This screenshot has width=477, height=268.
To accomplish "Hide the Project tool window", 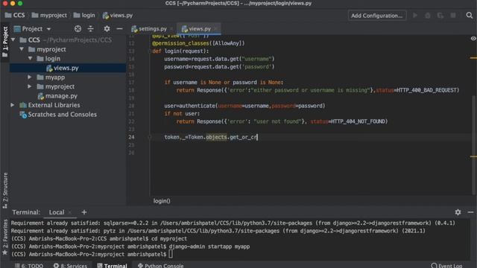I will [x=119, y=28].
